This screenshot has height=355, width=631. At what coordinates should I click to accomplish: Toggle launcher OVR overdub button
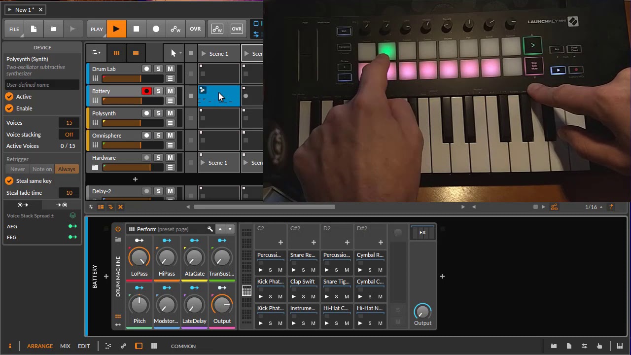pos(237,29)
